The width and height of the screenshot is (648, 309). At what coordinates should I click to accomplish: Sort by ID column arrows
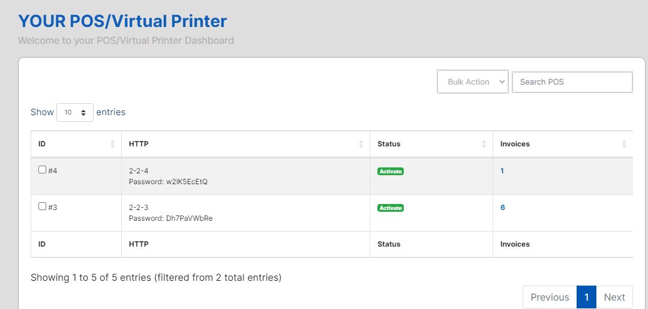[x=112, y=144]
